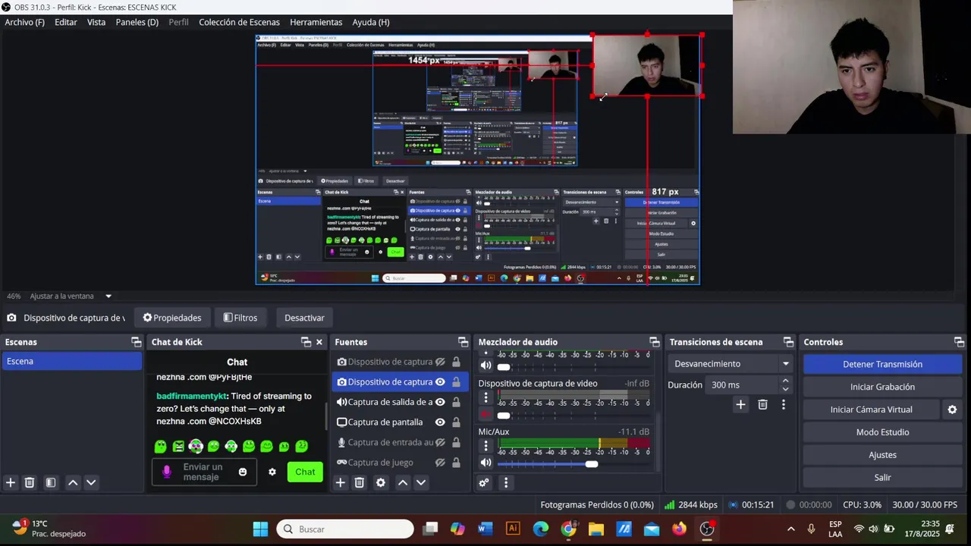Add a scene transition with plus icon
The width and height of the screenshot is (971, 546).
point(740,405)
